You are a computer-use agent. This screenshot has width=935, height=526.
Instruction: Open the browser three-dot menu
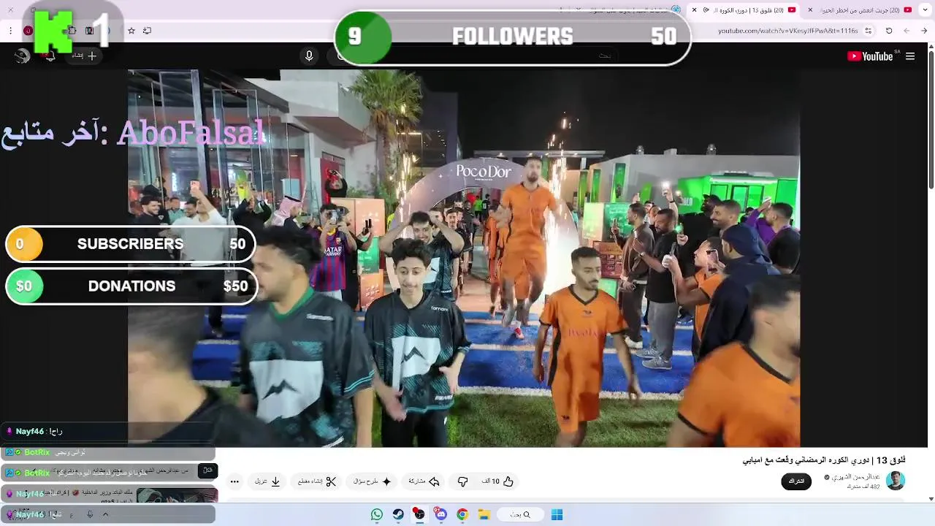(10, 31)
